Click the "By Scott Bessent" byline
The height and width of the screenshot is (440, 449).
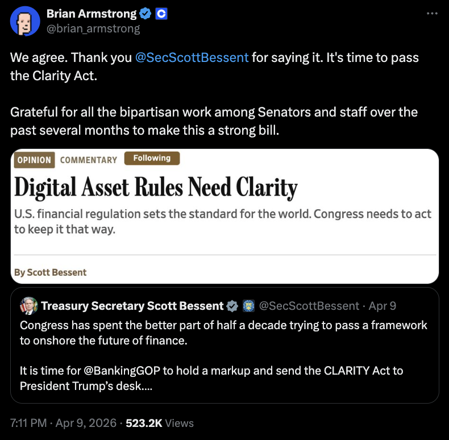tap(51, 272)
